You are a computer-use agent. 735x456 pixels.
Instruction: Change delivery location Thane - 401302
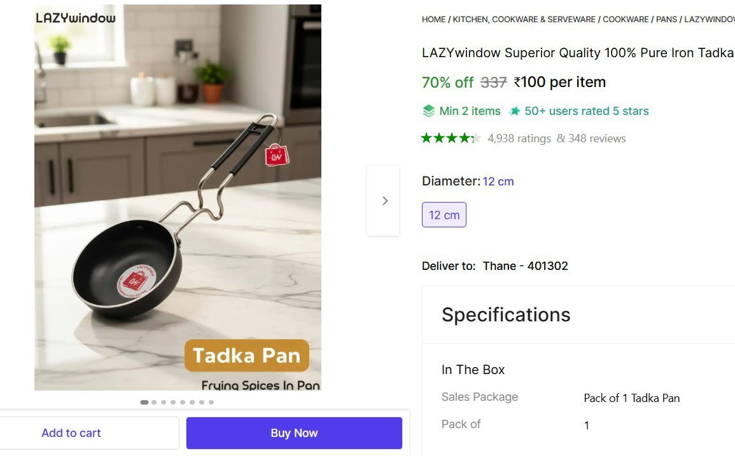[526, 265]
